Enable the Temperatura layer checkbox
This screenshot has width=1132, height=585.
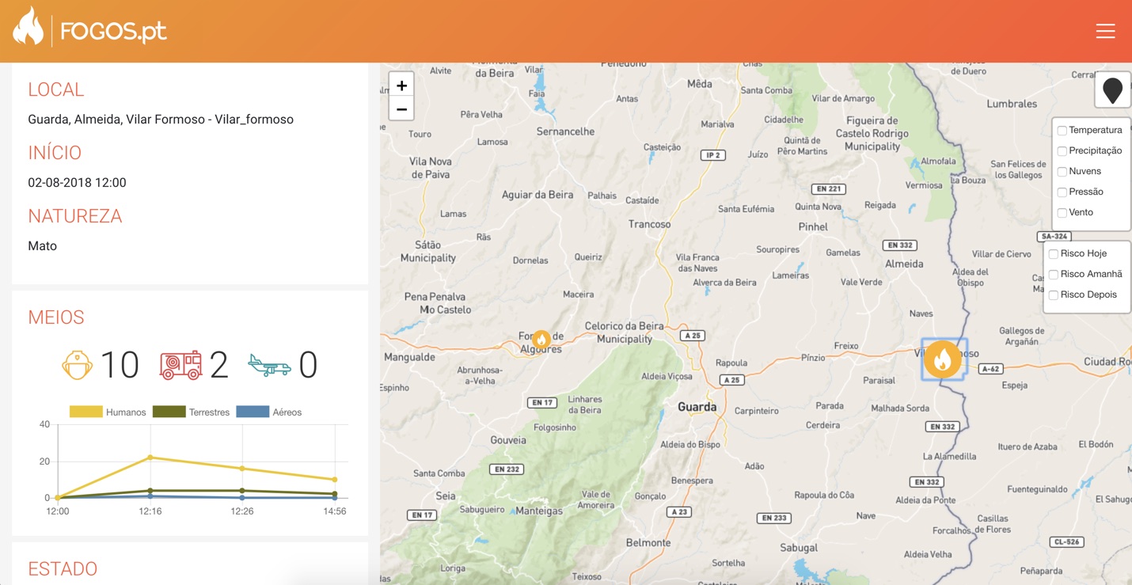pyautogui.click(x=1062, y=131)
